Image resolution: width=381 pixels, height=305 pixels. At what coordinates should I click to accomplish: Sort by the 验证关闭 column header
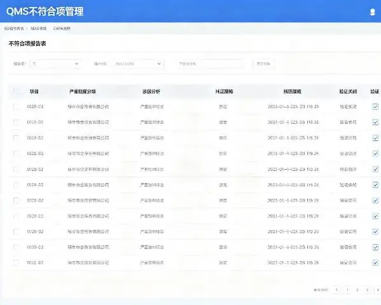pyautogui.click(x=348, y=91)
